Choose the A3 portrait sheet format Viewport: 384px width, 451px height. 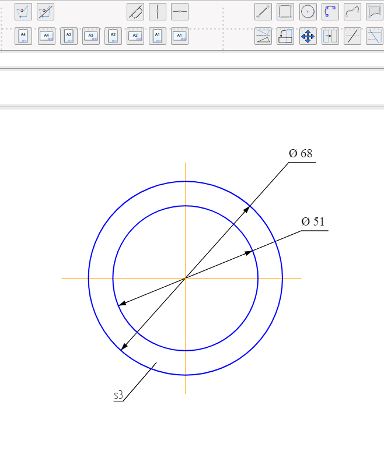click(69, 36)
